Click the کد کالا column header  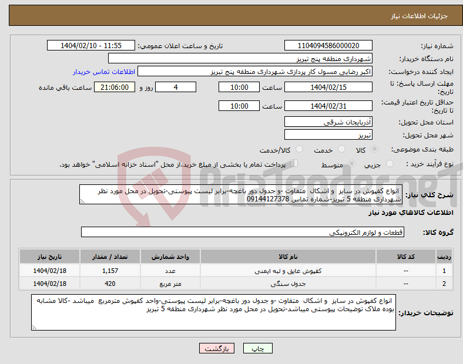click(406, 257)
